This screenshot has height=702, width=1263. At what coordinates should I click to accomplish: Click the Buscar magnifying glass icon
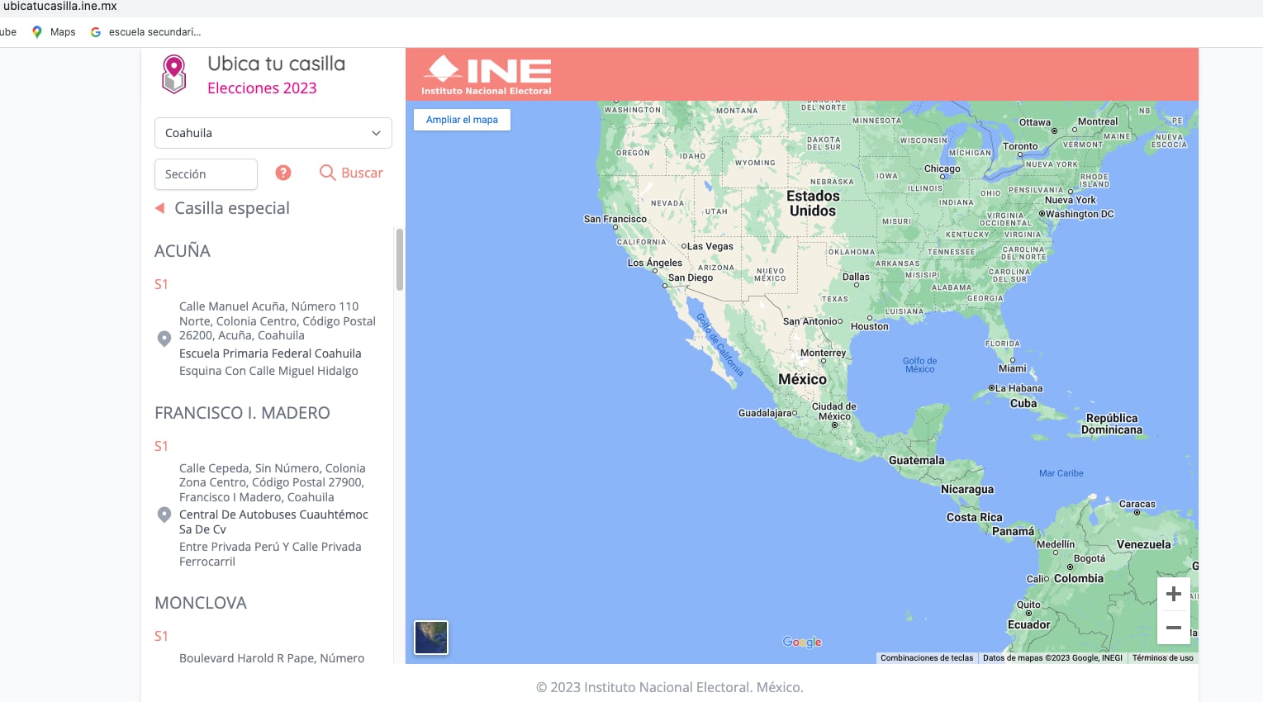(328, 173)
